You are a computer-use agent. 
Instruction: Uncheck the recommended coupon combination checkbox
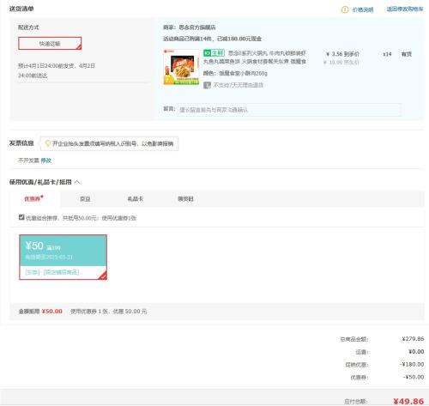click(x=21, y=217)
